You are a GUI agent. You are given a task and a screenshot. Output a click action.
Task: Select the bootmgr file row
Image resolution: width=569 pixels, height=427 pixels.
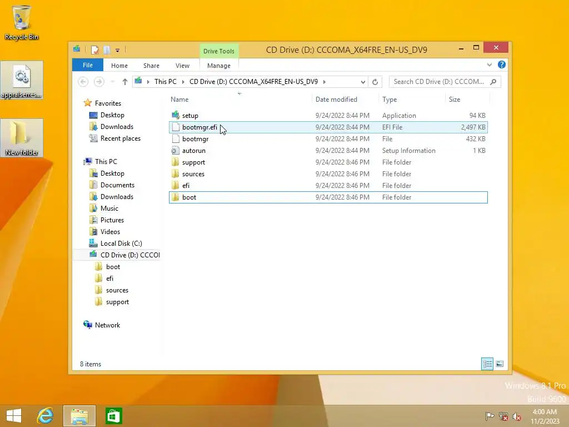328,138
